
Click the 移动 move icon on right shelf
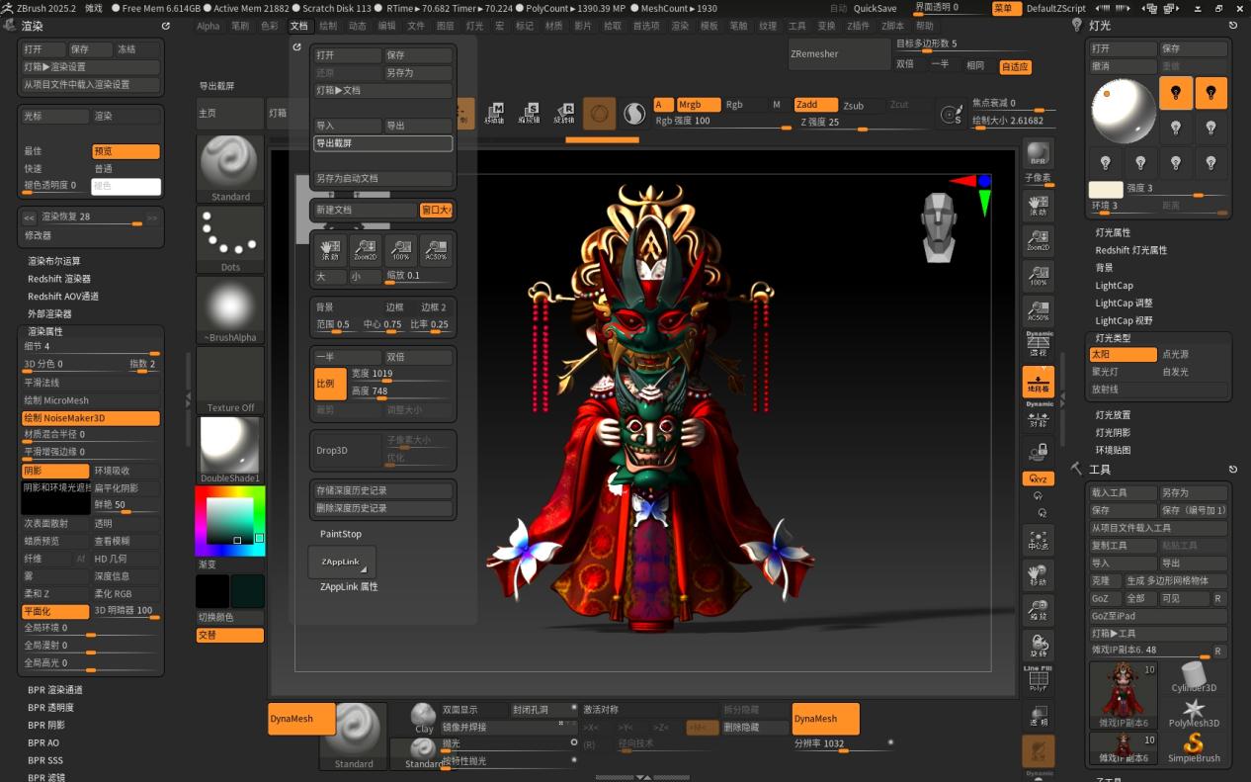click(1038, 574)
